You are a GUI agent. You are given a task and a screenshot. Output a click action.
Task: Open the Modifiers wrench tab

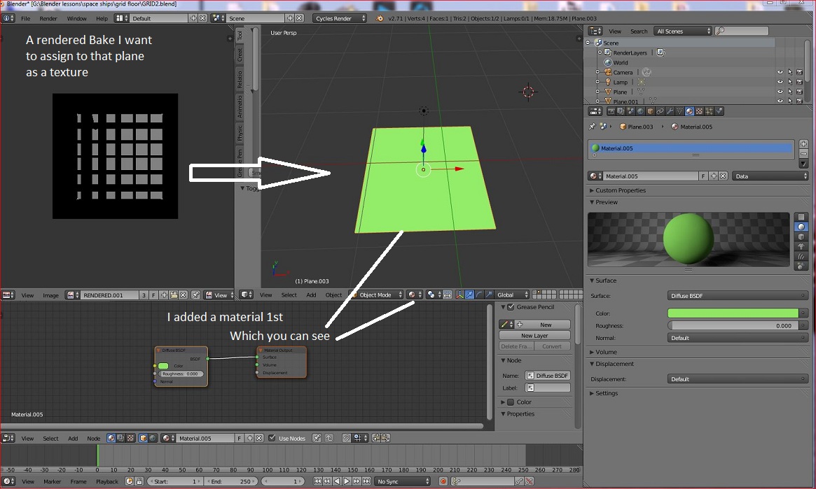pyautogui.click(x=670, y=111)
